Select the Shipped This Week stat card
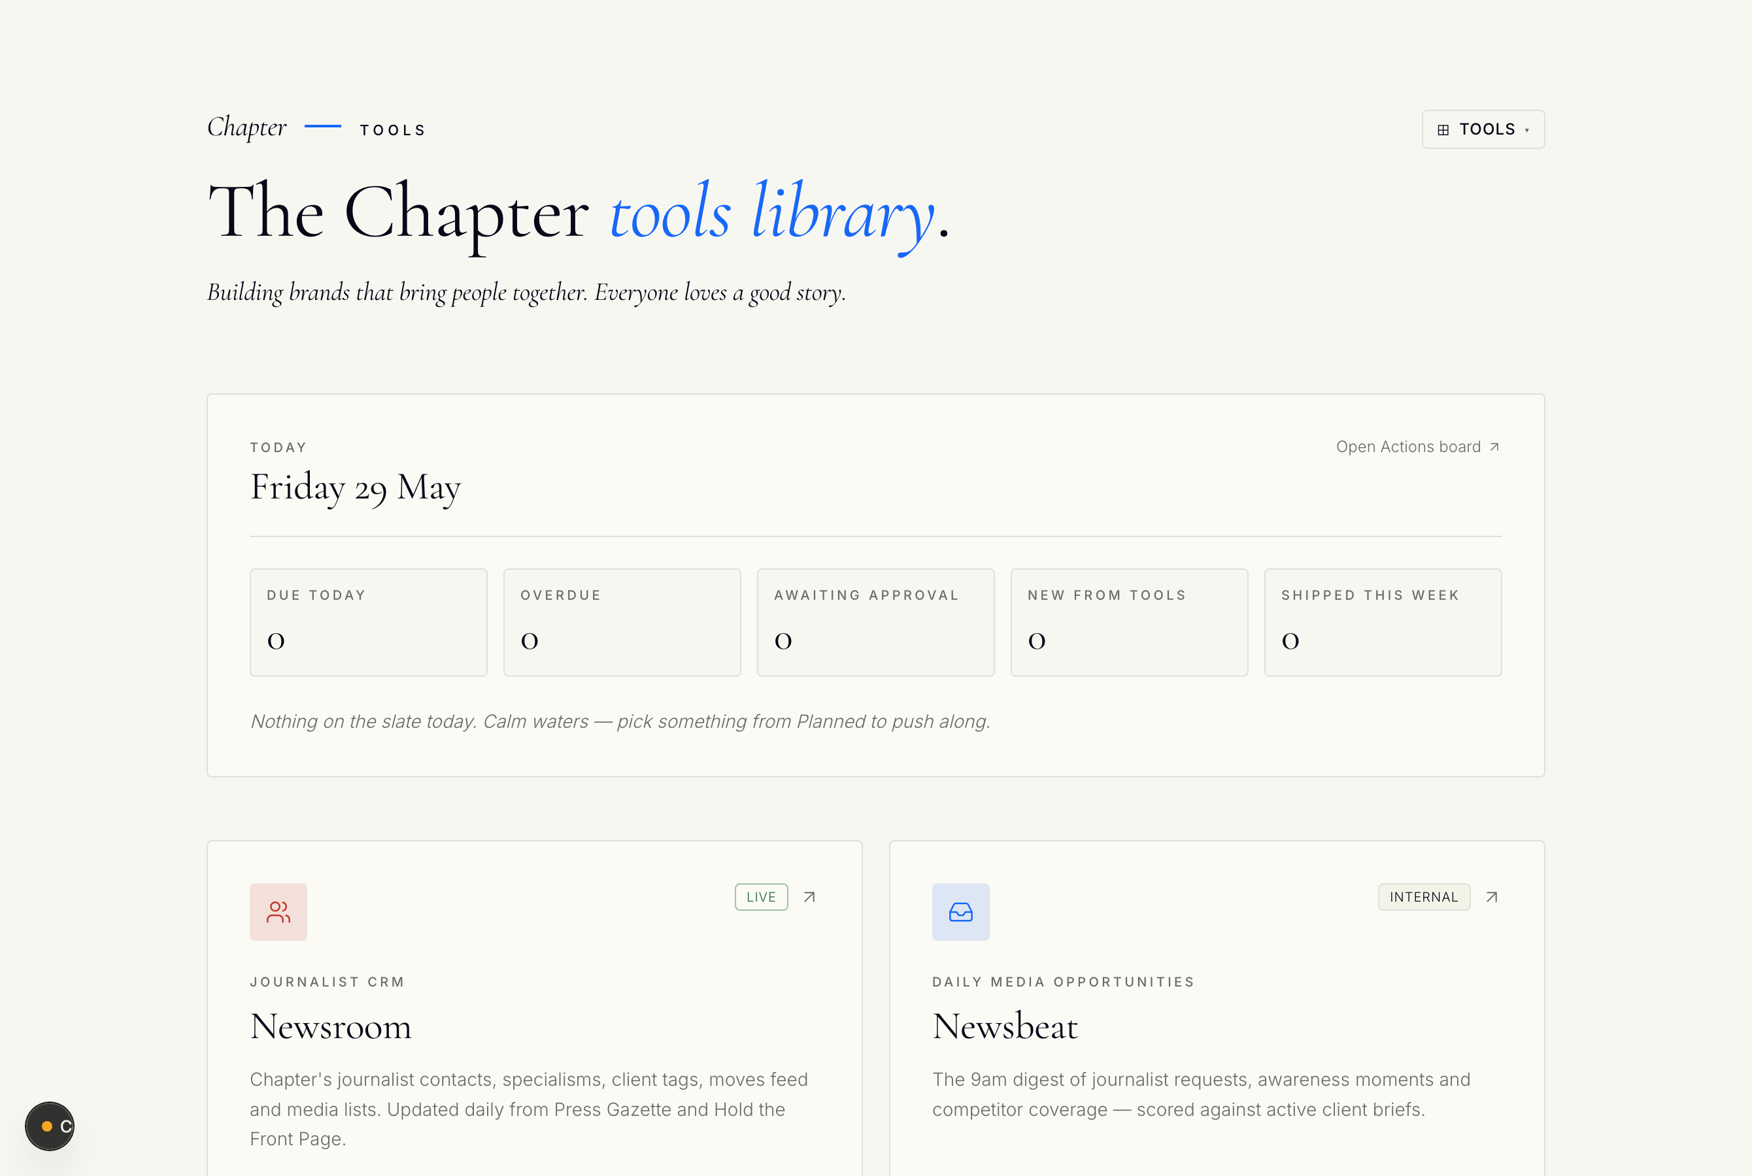Image resolution: width=1752 pixels, height=1176 pixels. [1383, 622]
